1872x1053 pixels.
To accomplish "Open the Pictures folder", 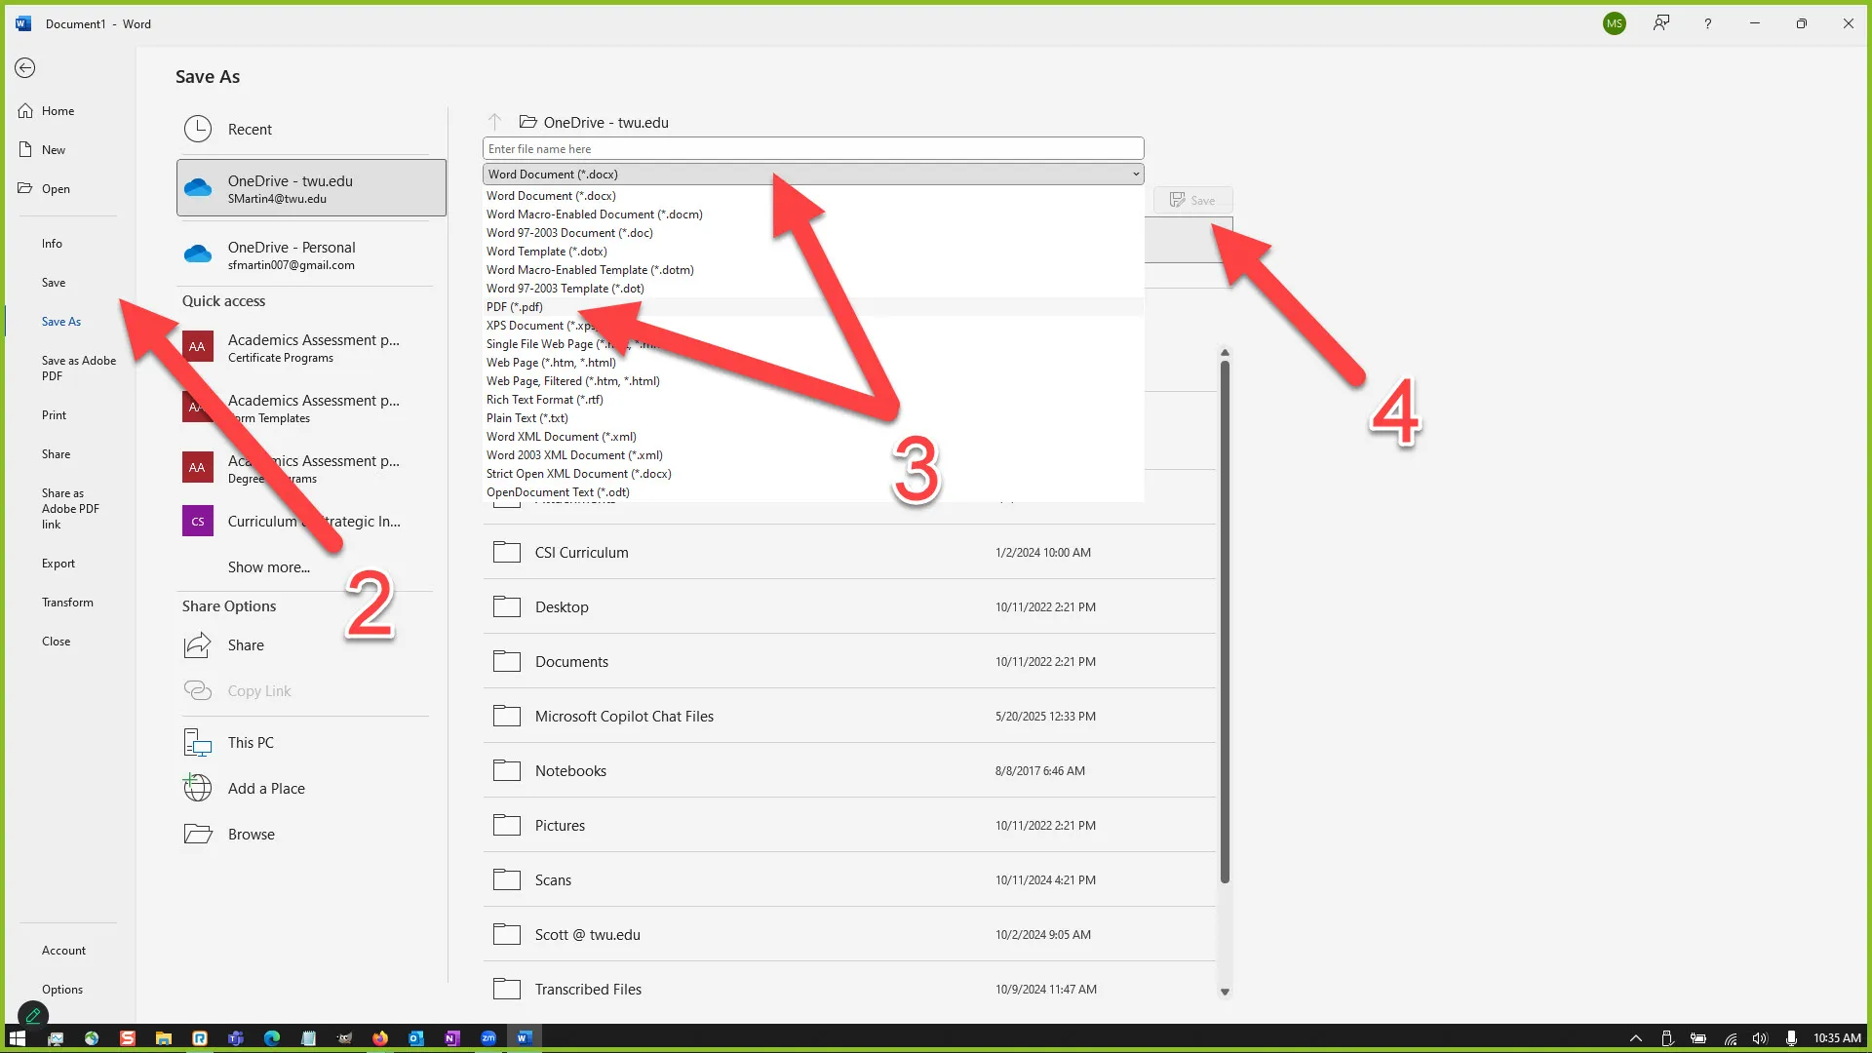I will [849, 826].
